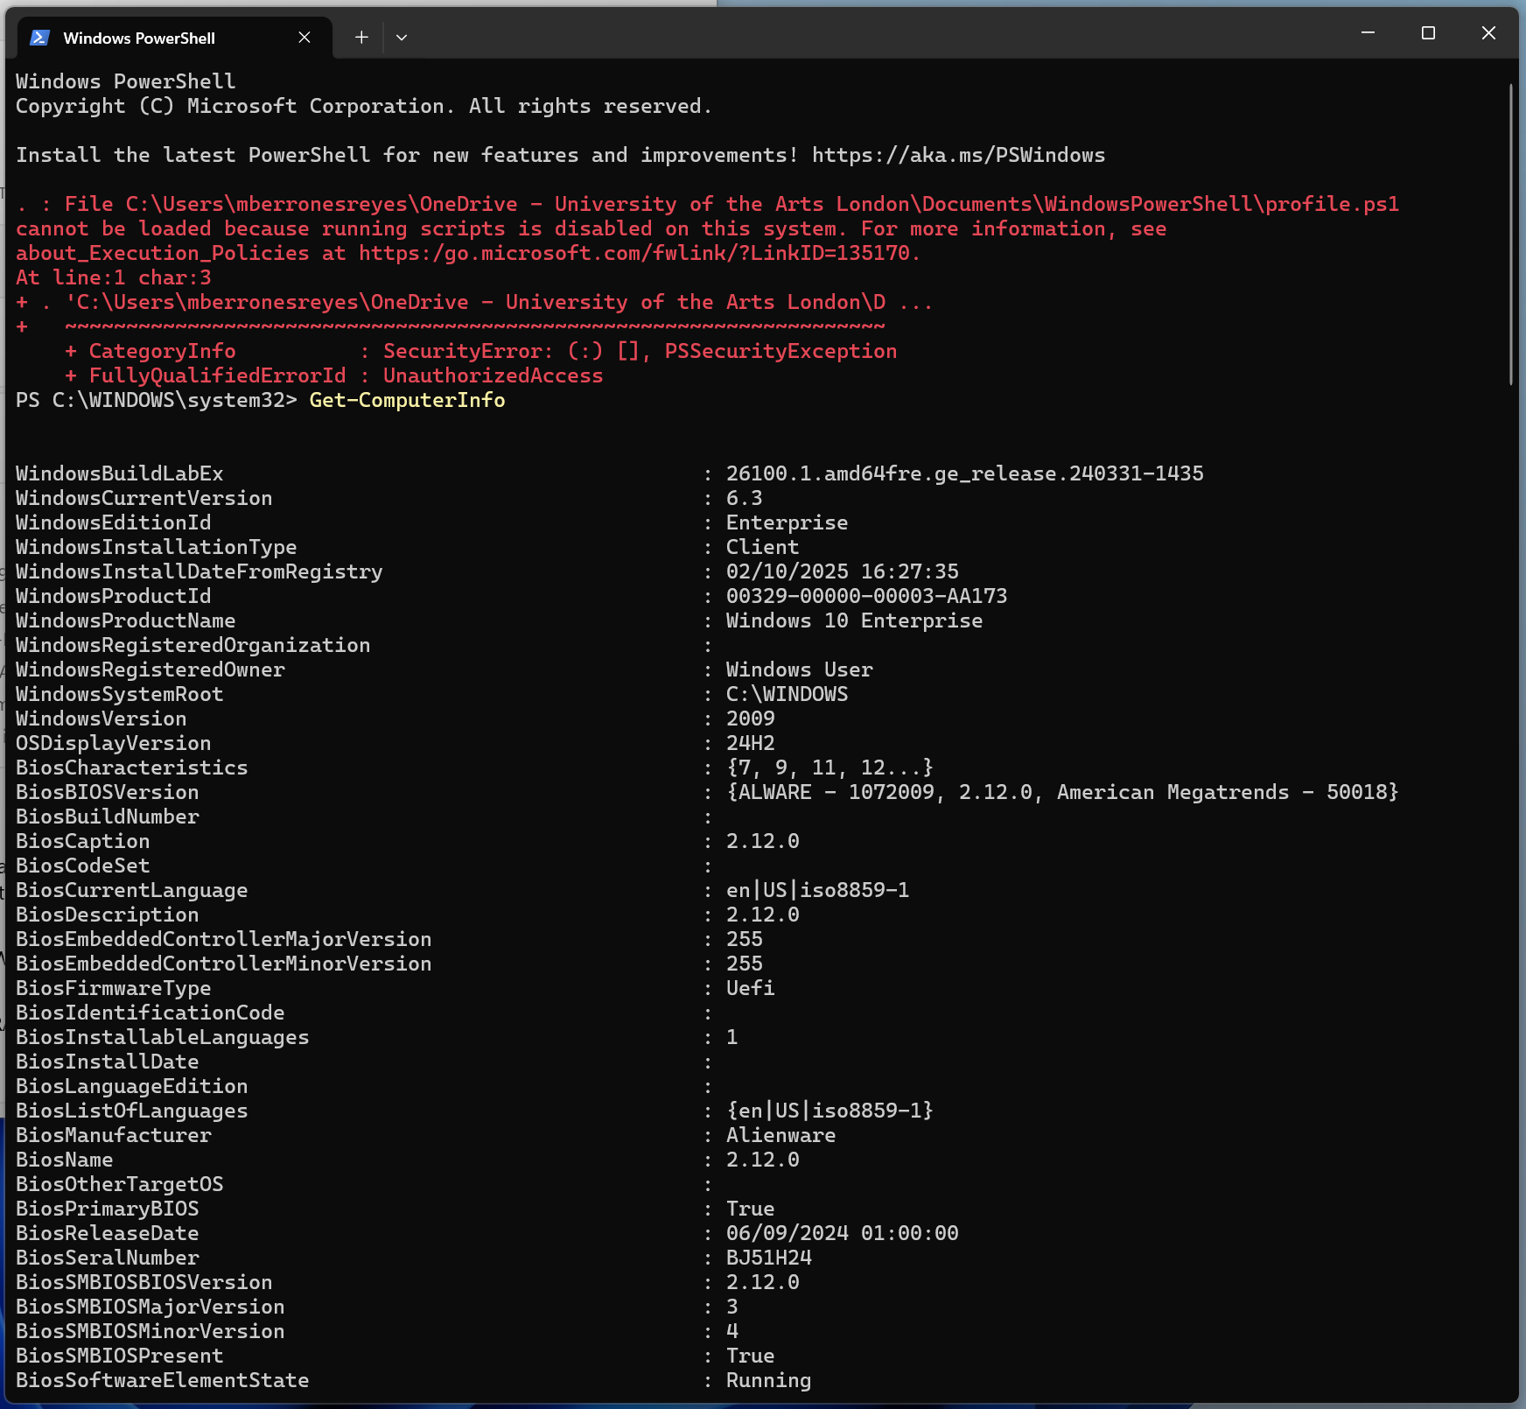Viewport: 1526px width, 1409px height.
Task: Click the PowerShell icon on the tab
Action: point(39,37)
